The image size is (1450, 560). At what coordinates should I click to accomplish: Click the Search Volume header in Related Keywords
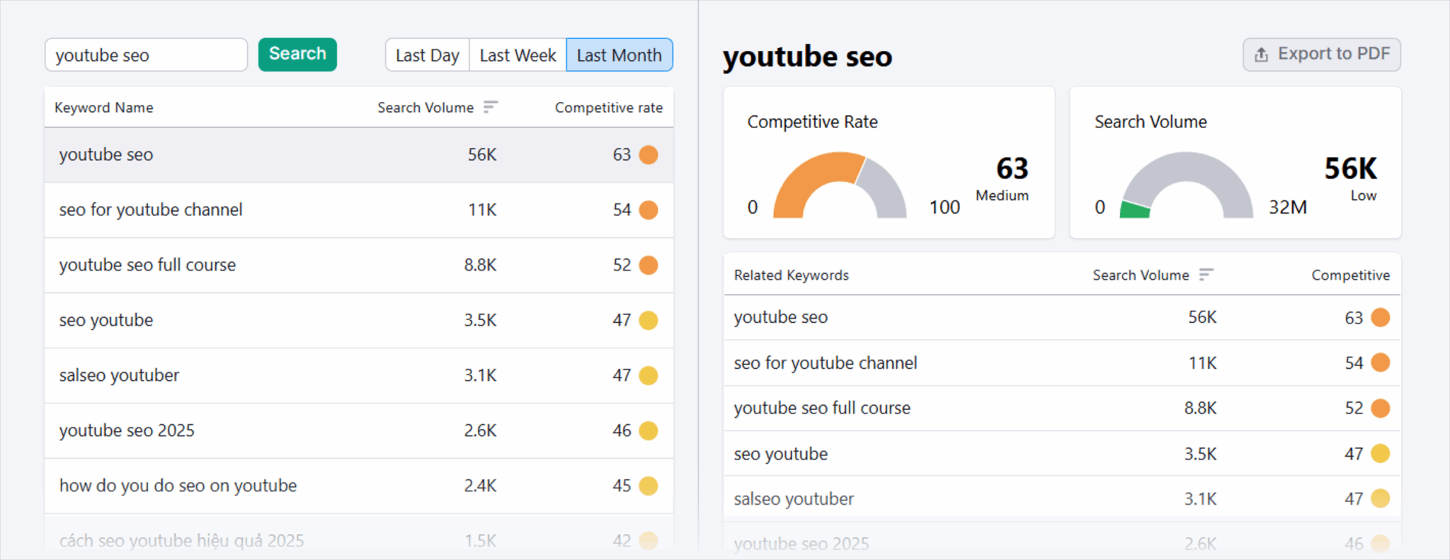[x=1141, y=275]
